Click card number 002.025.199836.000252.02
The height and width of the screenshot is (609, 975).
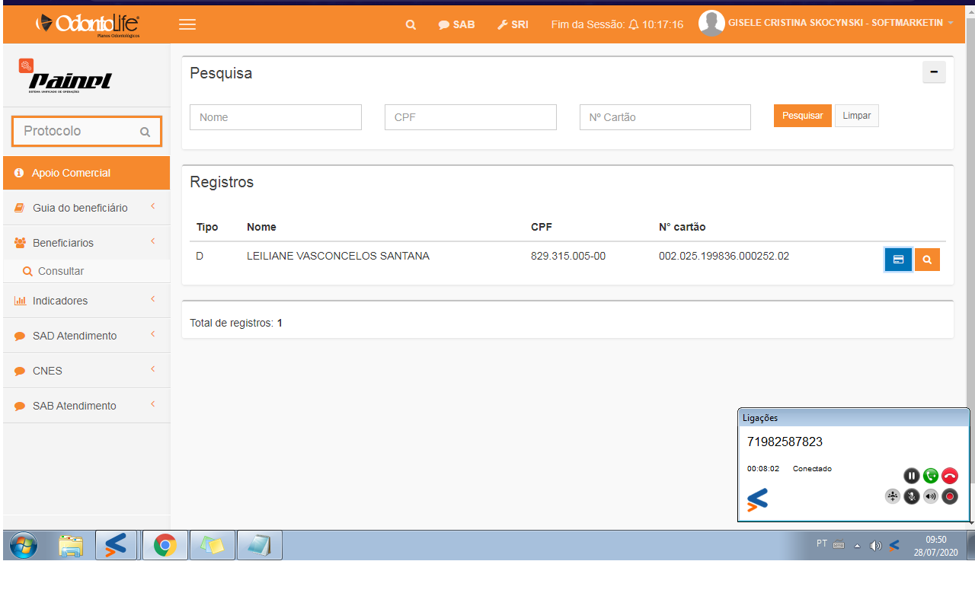pyautogui.click(x=724, y=257)
